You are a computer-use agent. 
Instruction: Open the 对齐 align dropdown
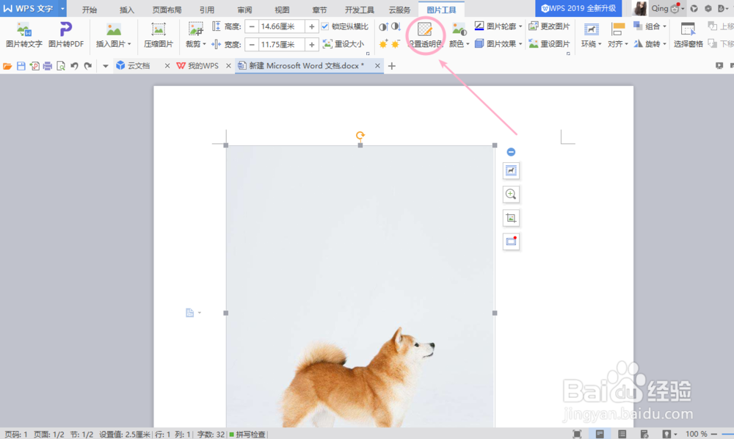coord(618,43)
